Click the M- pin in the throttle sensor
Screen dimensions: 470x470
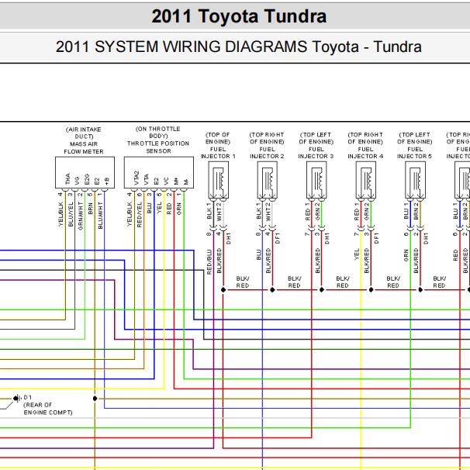(x=186, y=181)
